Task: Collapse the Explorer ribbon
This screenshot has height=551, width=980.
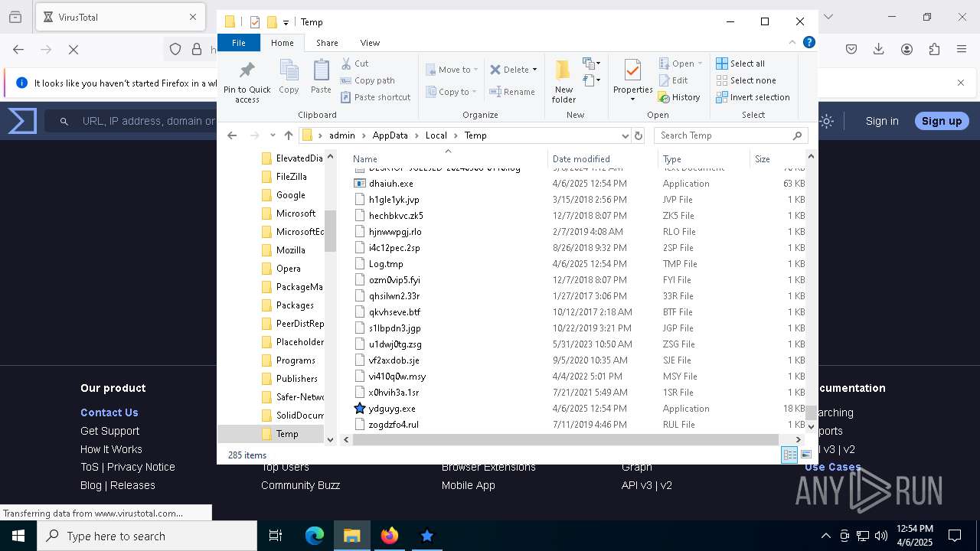Action: click(792, 43)
